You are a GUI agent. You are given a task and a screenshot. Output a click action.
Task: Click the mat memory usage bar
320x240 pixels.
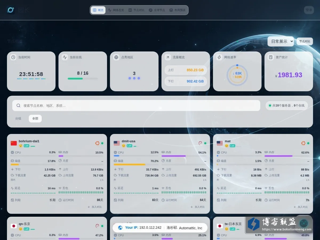tap(287, 156)
